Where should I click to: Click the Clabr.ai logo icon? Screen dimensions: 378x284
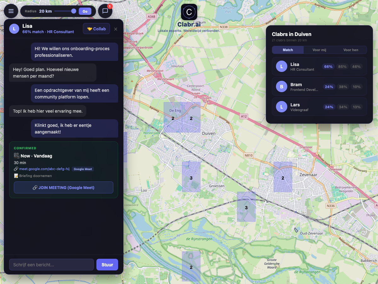(x=189, y=12)
